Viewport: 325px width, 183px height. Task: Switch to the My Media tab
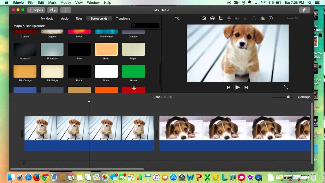(x=47, y=19)
